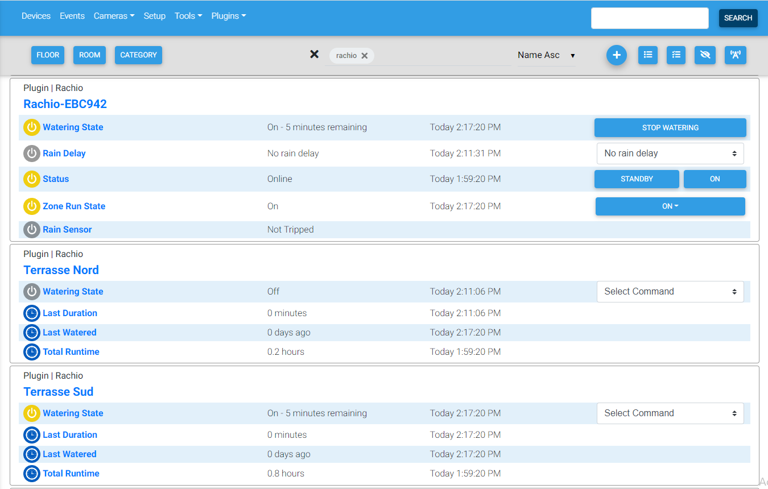Viewport: 768px width, 489px height.
Task: Open Terrasse Nord Select Command dropdown
Action: coord(670,292)
